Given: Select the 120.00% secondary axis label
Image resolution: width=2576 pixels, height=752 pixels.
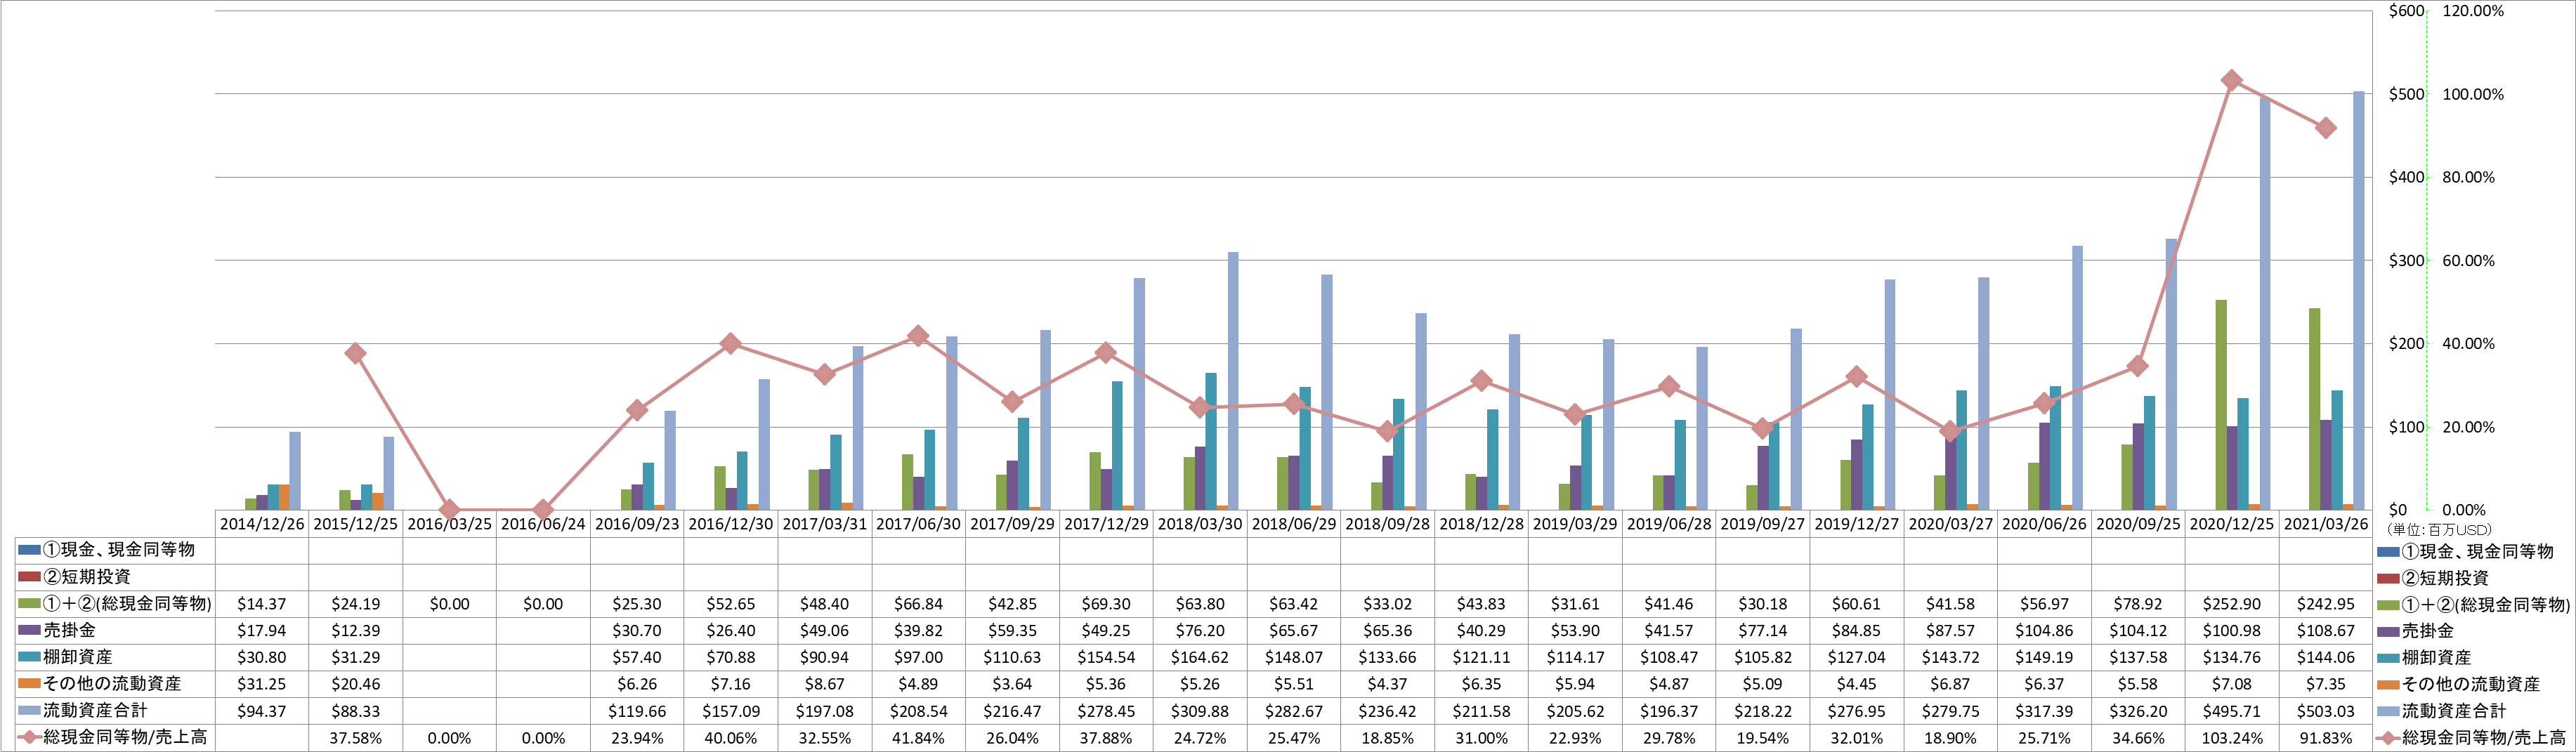Looking at the screenshot, I should [x=2473, y=11].
